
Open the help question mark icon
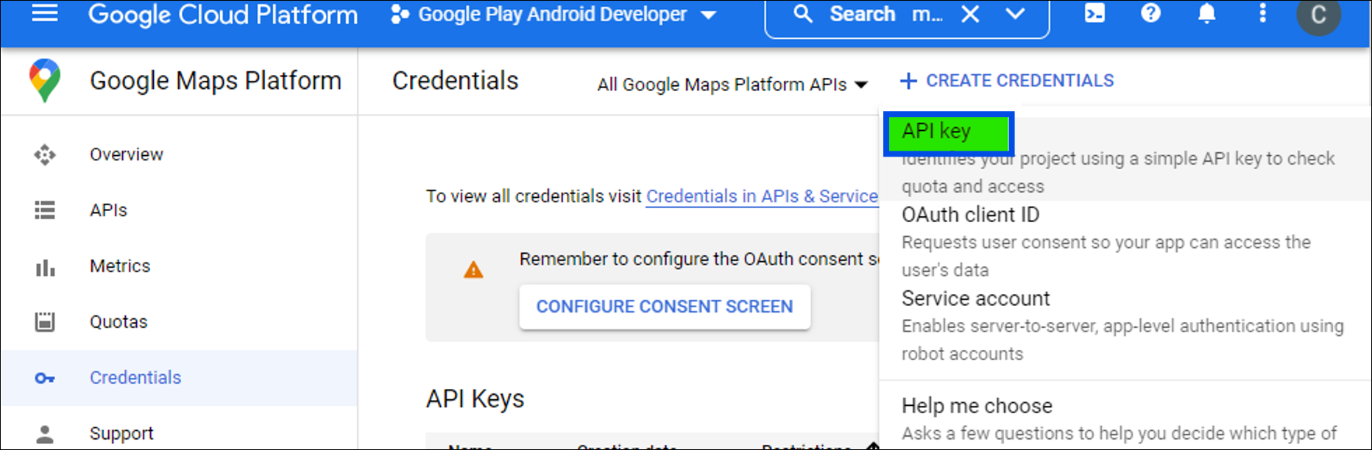pyautogui.click(x=1150, y=14)
